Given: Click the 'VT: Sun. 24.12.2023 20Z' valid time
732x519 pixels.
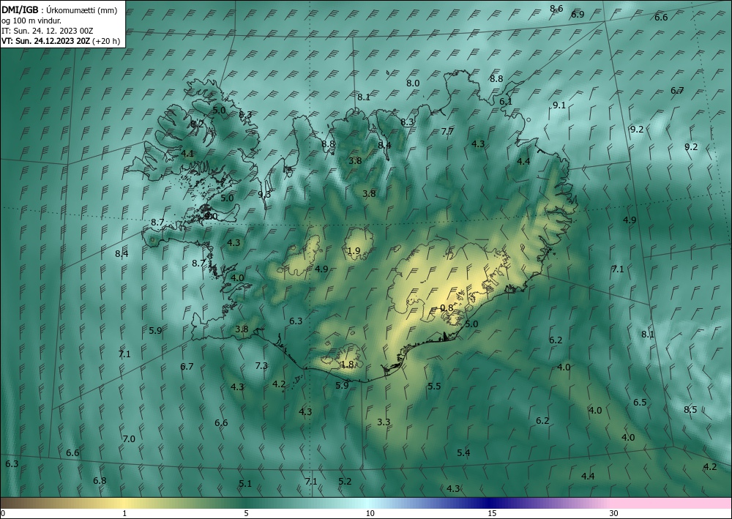Looking at the screenshot, I should point(46,41).
